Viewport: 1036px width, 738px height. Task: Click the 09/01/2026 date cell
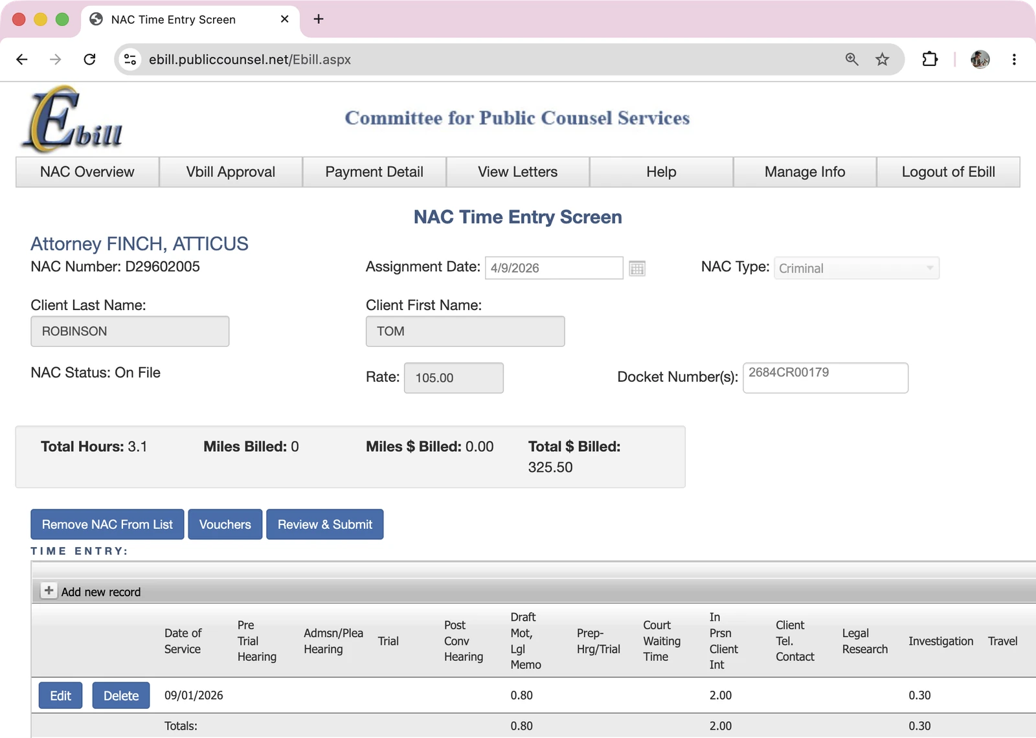point(194,695)
